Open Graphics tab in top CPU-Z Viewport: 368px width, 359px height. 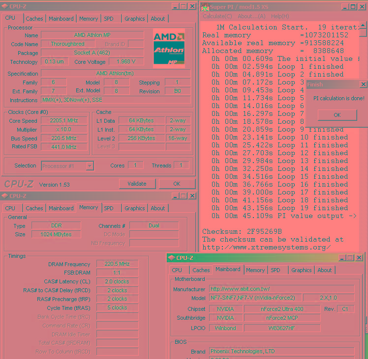[x=134, y=19]
